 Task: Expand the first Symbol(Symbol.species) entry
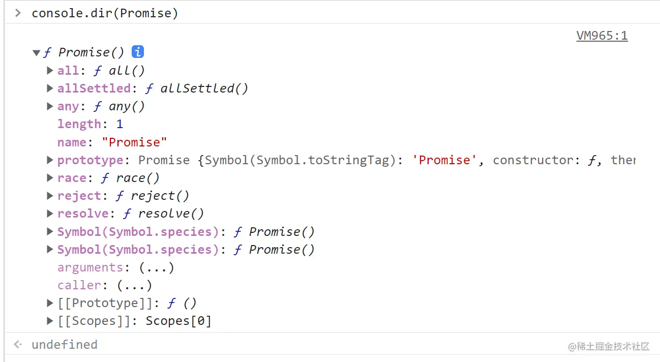(50, 231)
